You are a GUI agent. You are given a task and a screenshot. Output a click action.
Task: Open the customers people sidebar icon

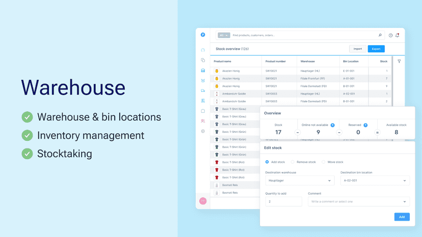pos(203,121)
